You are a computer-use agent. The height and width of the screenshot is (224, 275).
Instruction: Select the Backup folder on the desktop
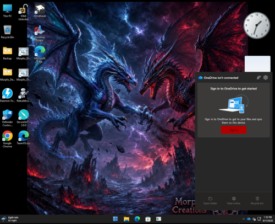click(x=7, y=53)
